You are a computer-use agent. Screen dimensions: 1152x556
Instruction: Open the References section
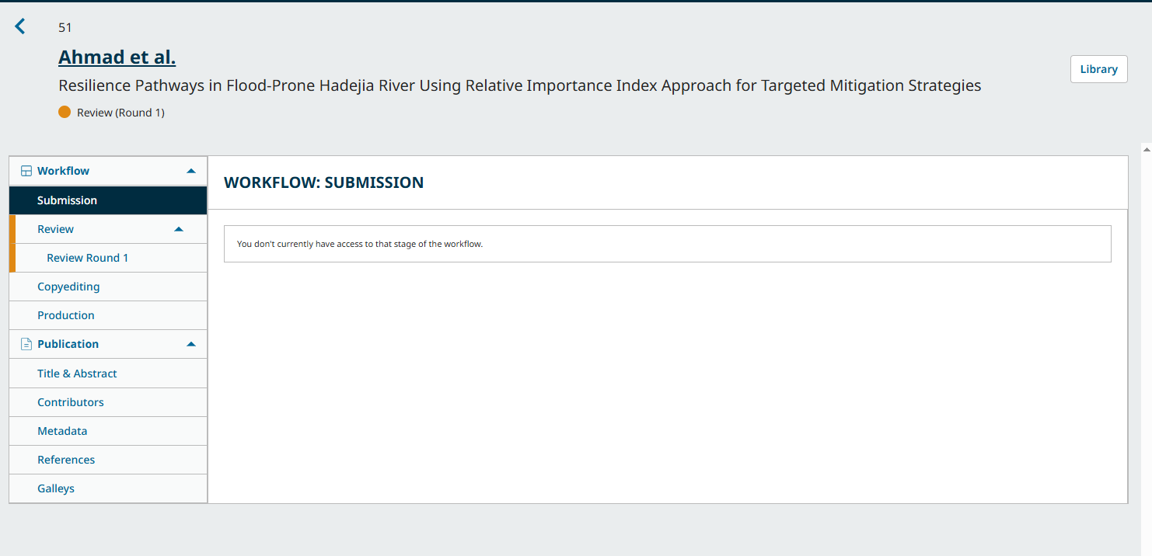66,460
